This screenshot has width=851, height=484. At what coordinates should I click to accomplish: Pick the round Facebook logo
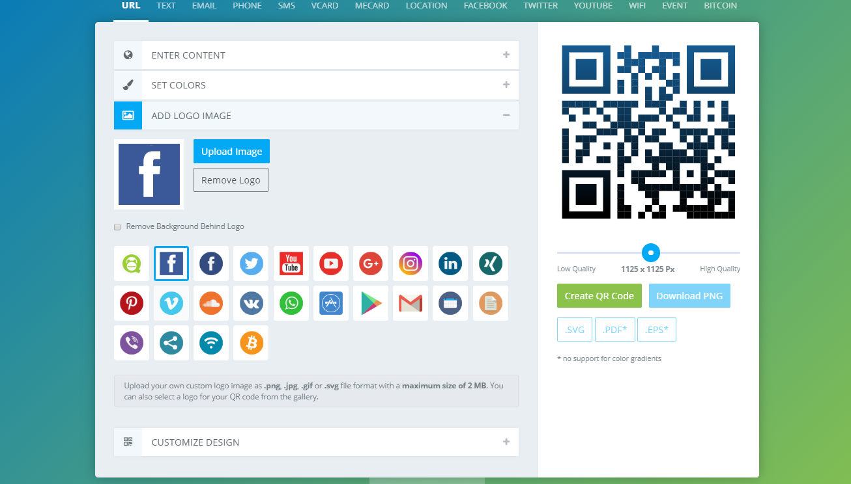coord(211,263)
